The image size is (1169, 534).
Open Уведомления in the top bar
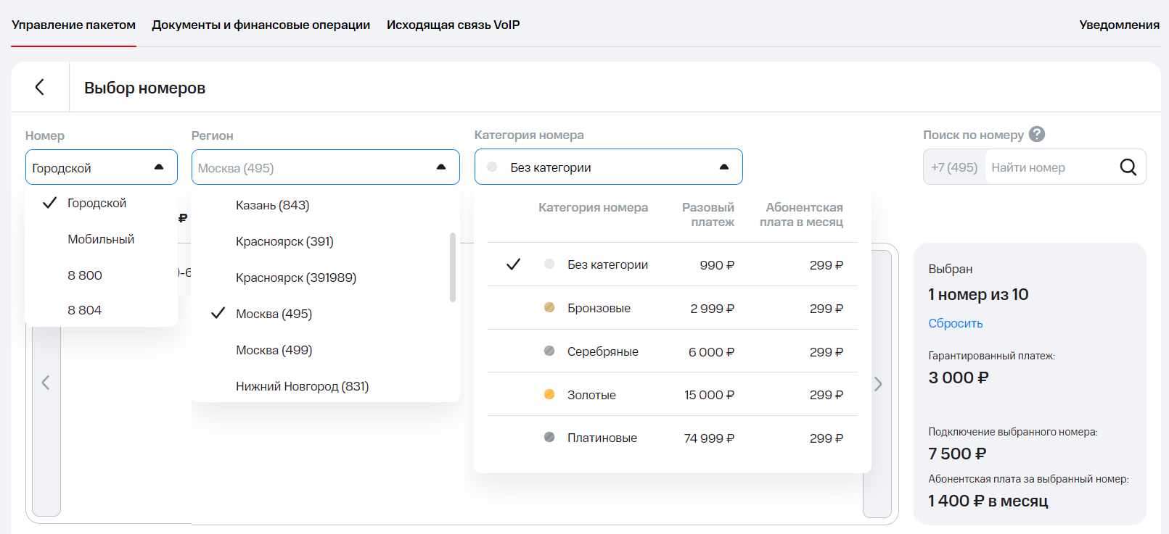click(x=1119, y=25)
